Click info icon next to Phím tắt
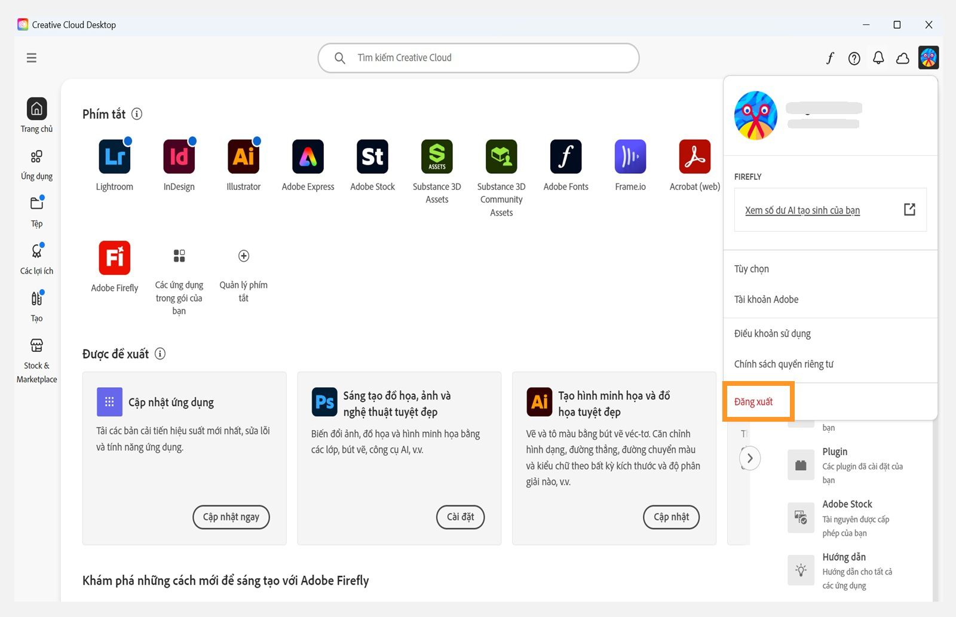 pos(137,113)
